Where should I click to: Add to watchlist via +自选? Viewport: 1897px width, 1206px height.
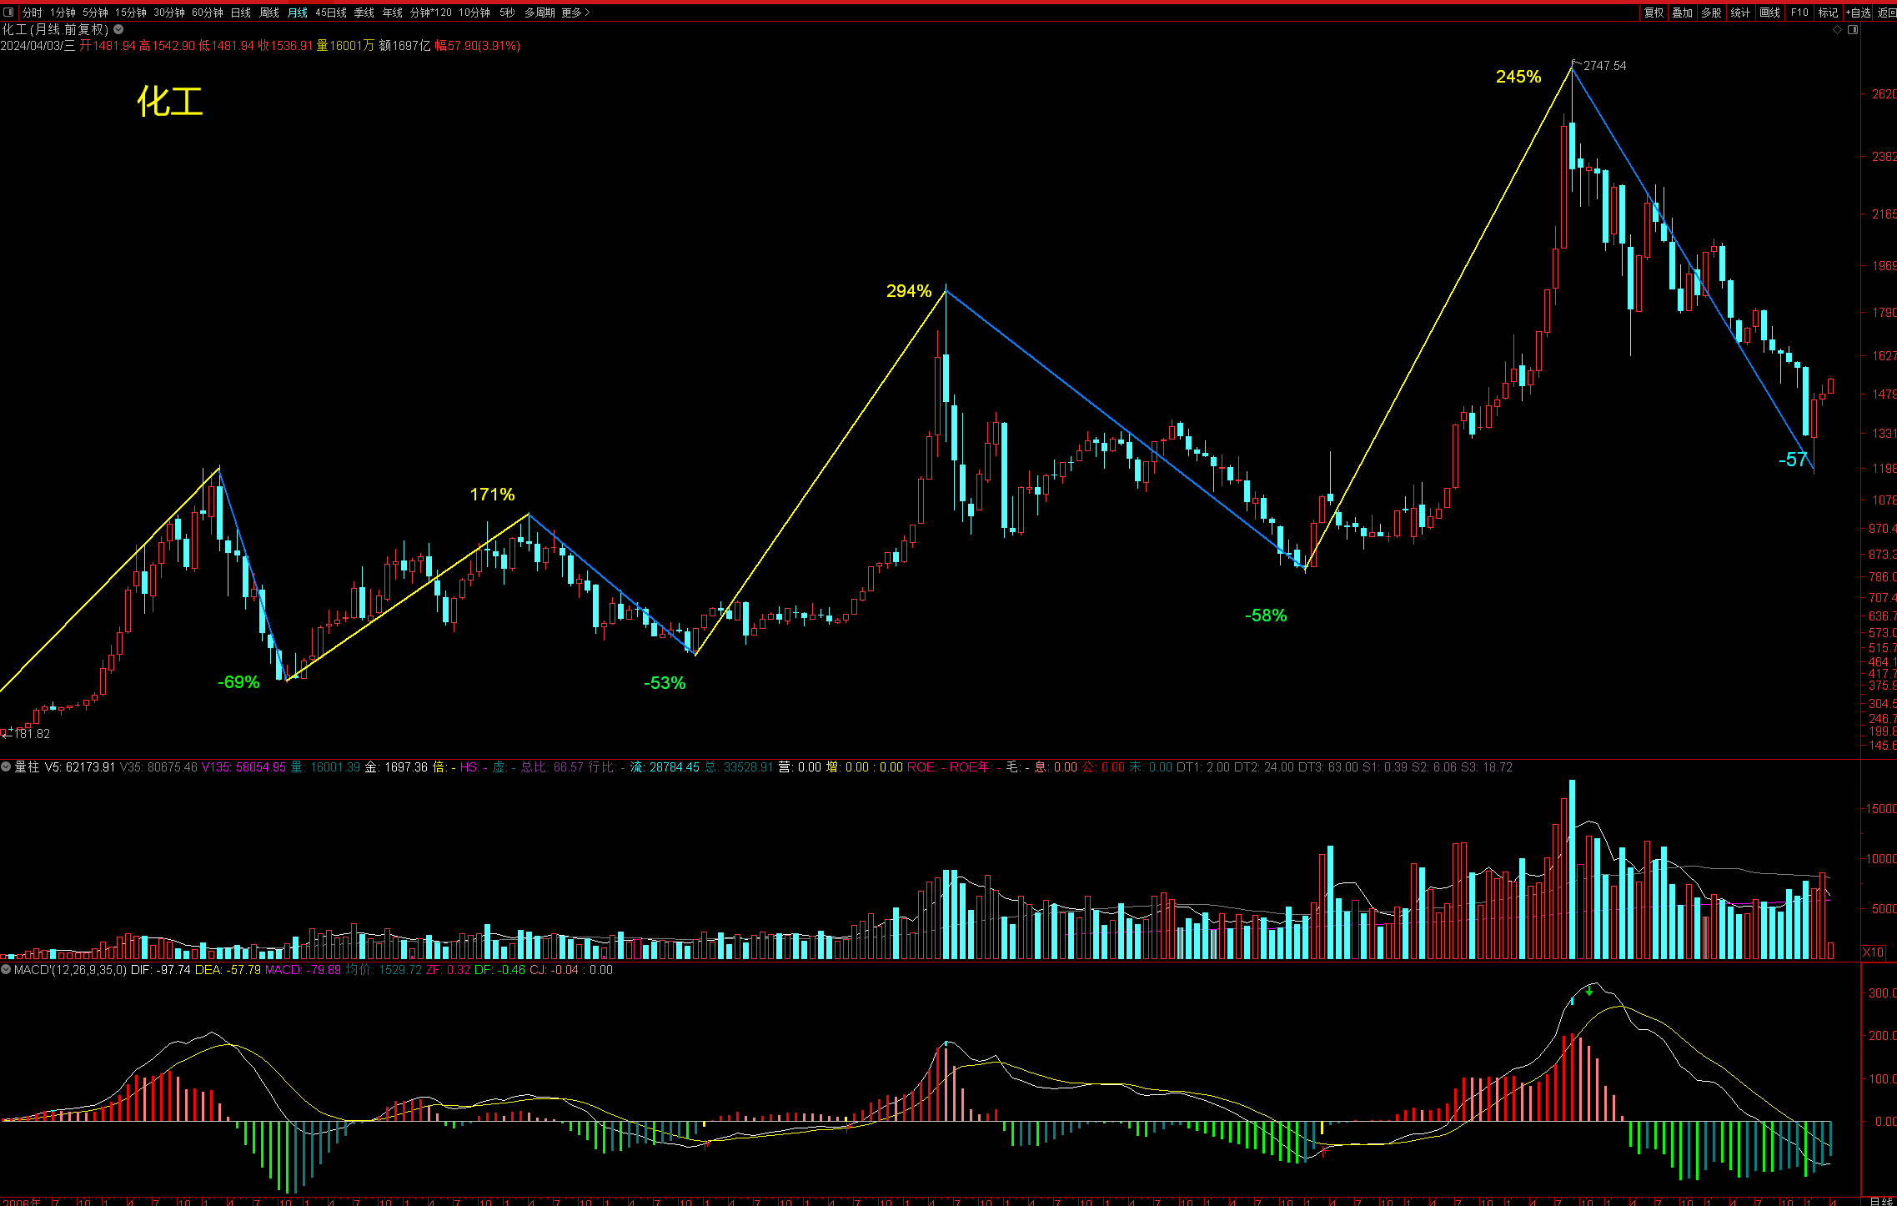click(x=1858, y=13)
